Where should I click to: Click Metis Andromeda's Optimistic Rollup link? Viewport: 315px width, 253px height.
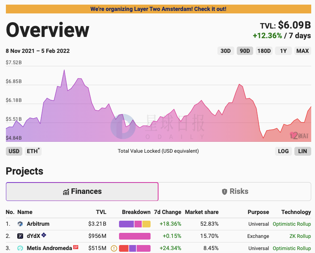coord(292,248)
